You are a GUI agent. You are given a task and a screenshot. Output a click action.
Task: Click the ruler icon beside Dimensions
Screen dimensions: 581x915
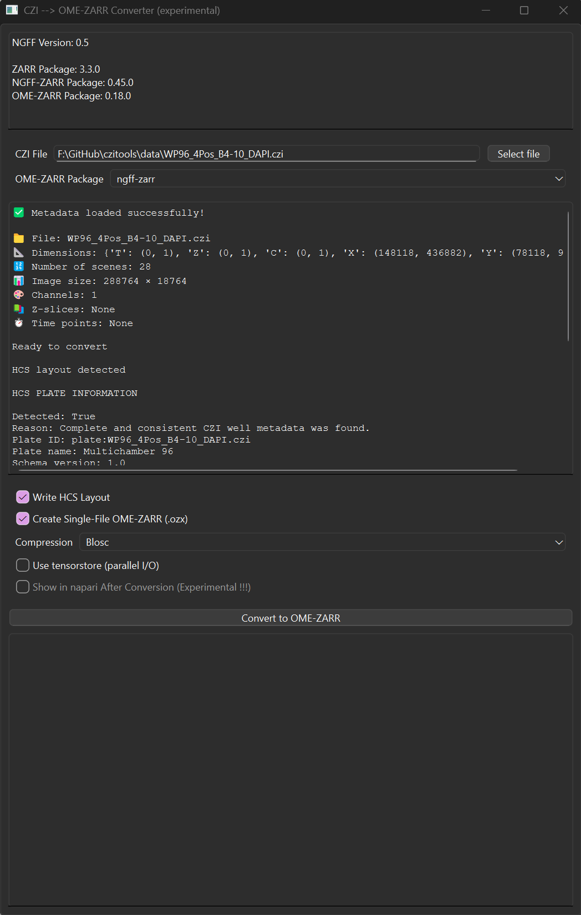coord(19,252)
